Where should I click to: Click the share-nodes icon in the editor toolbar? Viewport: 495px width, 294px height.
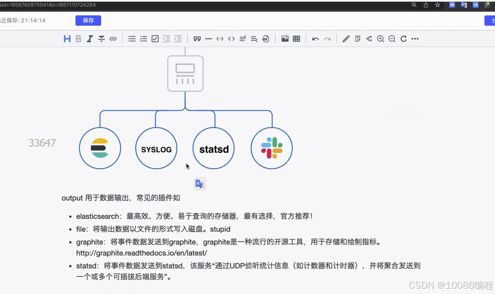tap(369, 39)
